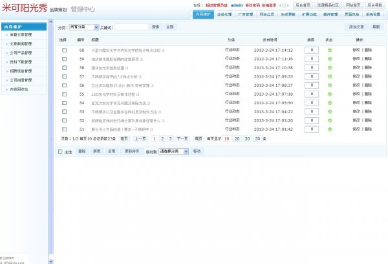
Task: Click the green status icon for article 57
Action: coord(330,76)
